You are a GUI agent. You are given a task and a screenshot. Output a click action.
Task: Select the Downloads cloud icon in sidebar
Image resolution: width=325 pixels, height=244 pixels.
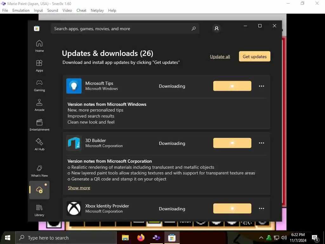39,190
